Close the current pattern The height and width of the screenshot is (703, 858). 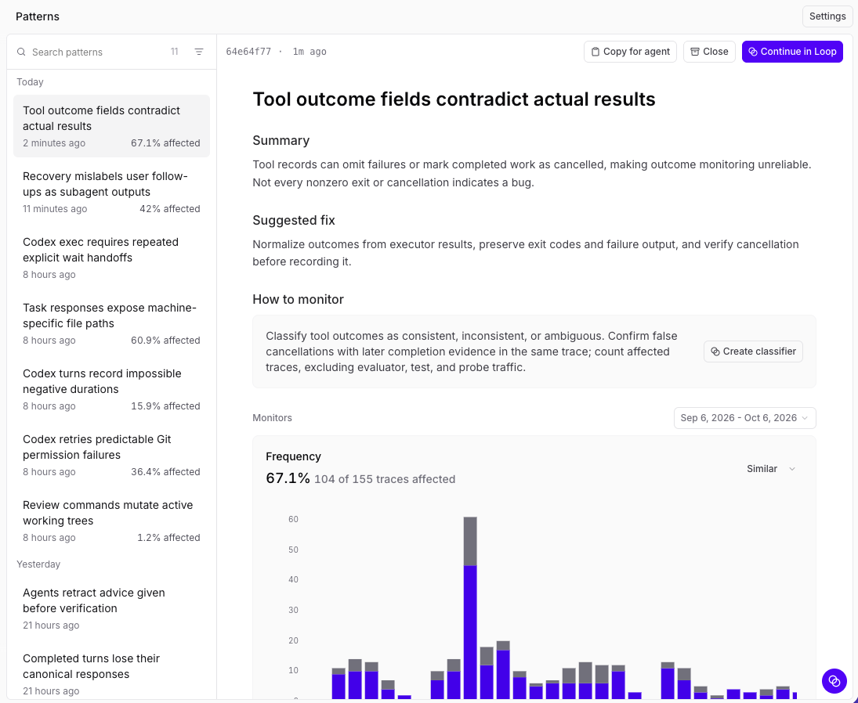(x=709, y=52)
